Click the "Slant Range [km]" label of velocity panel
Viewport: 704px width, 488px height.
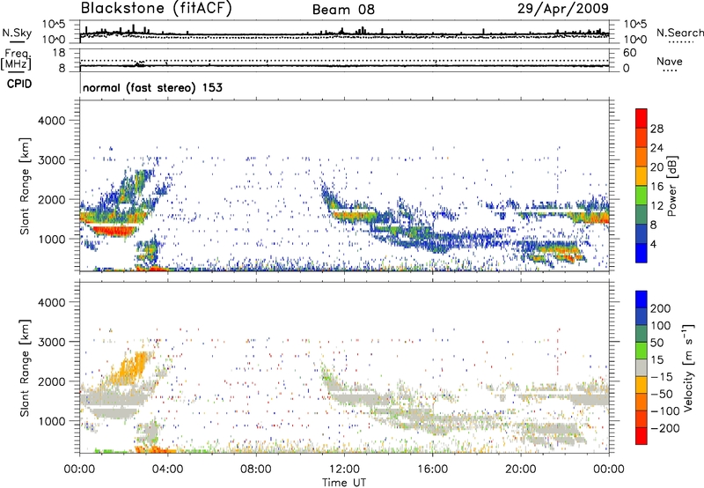click(x=25, y=368)
